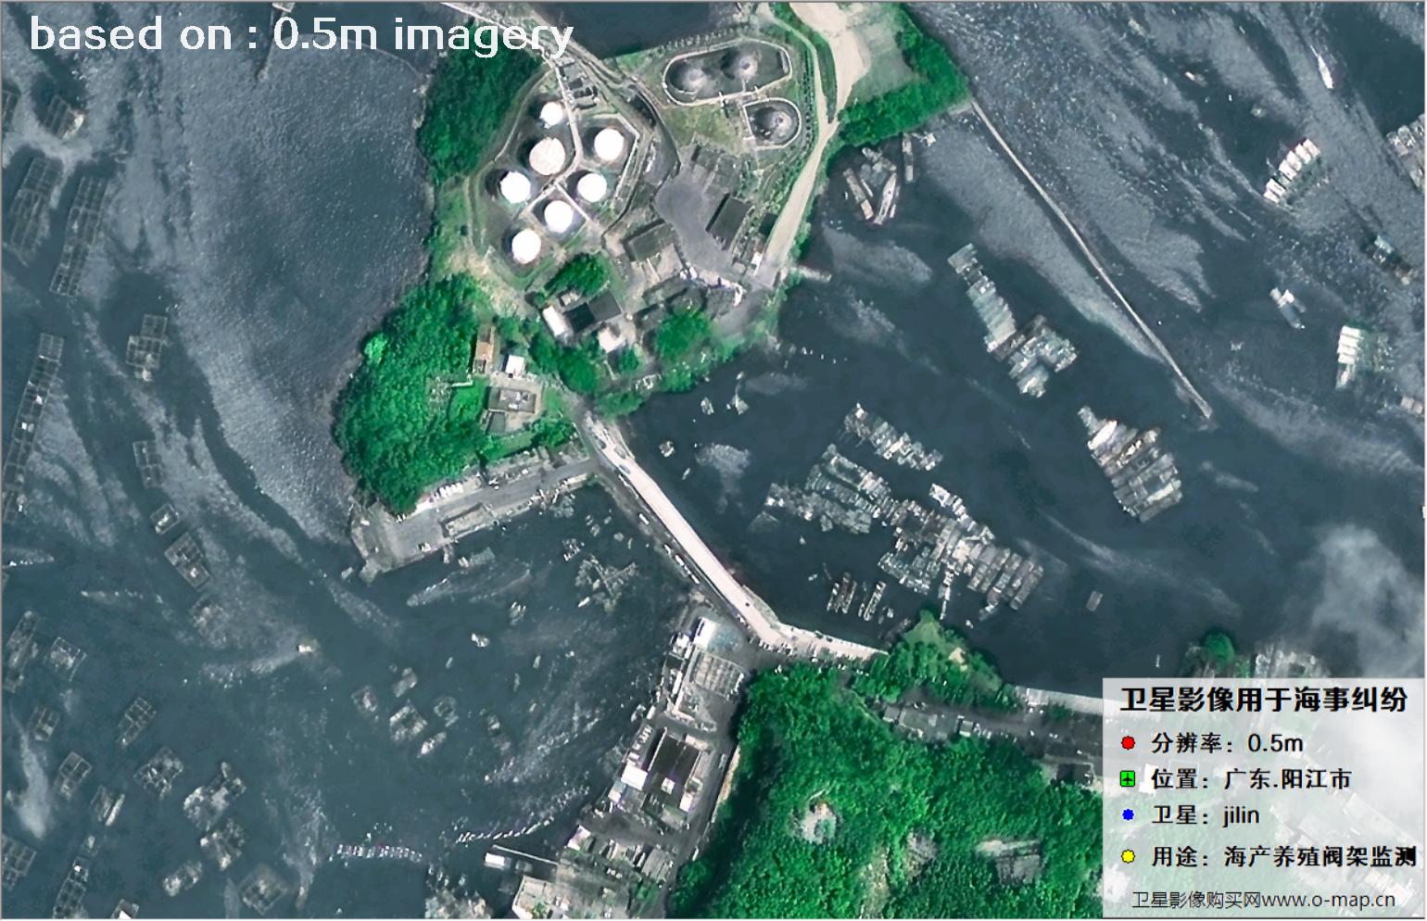Click the bottommost white oil storage tank
The image size is (1427, 921).
click(525, 246)
